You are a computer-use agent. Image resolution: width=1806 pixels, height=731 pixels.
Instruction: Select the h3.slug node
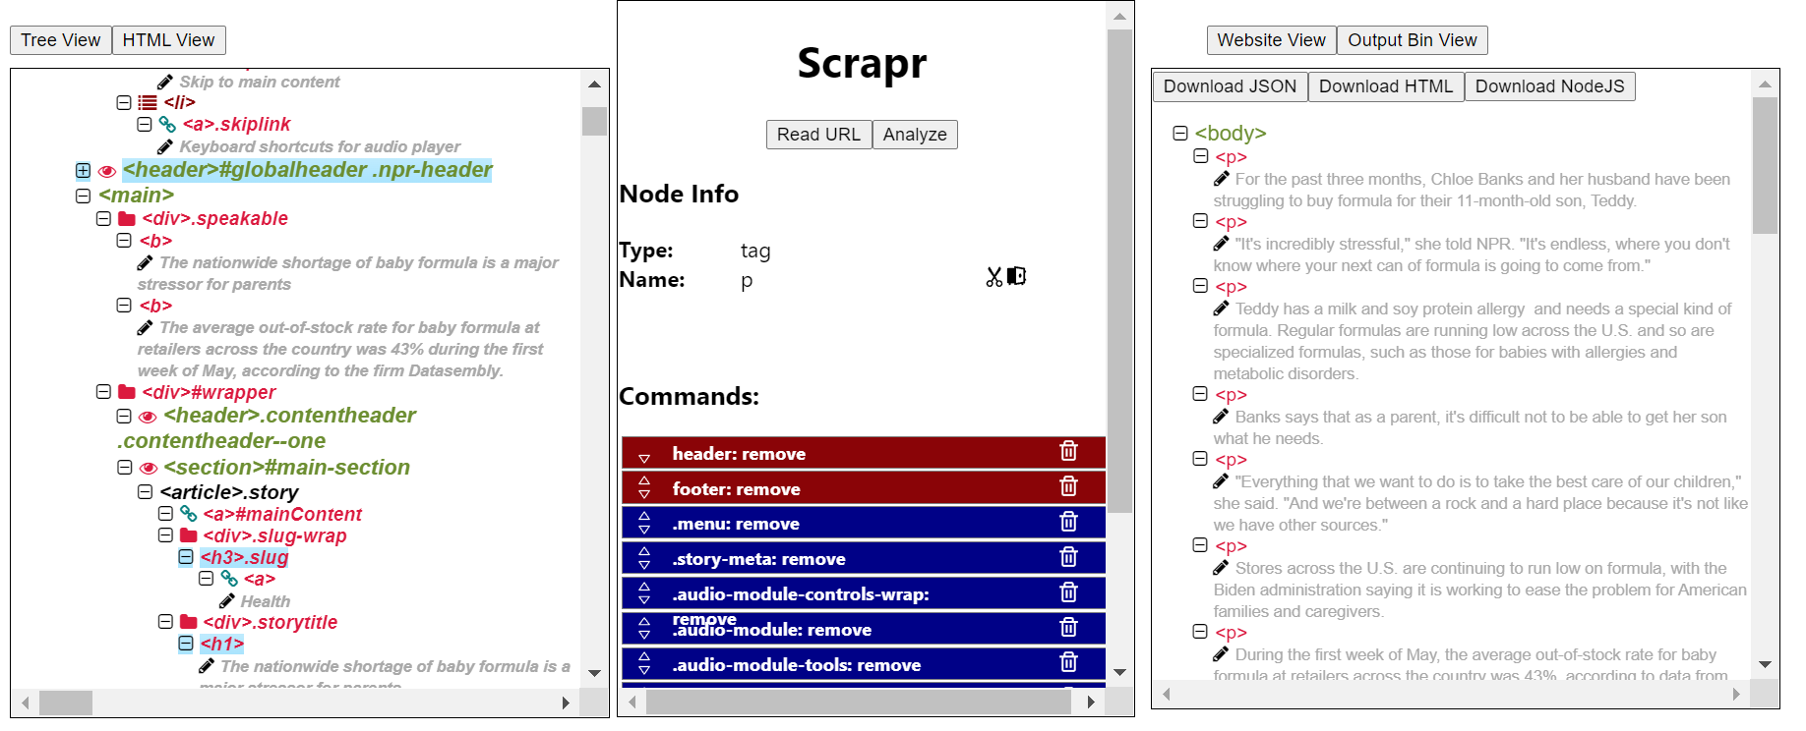click(244, 557)
